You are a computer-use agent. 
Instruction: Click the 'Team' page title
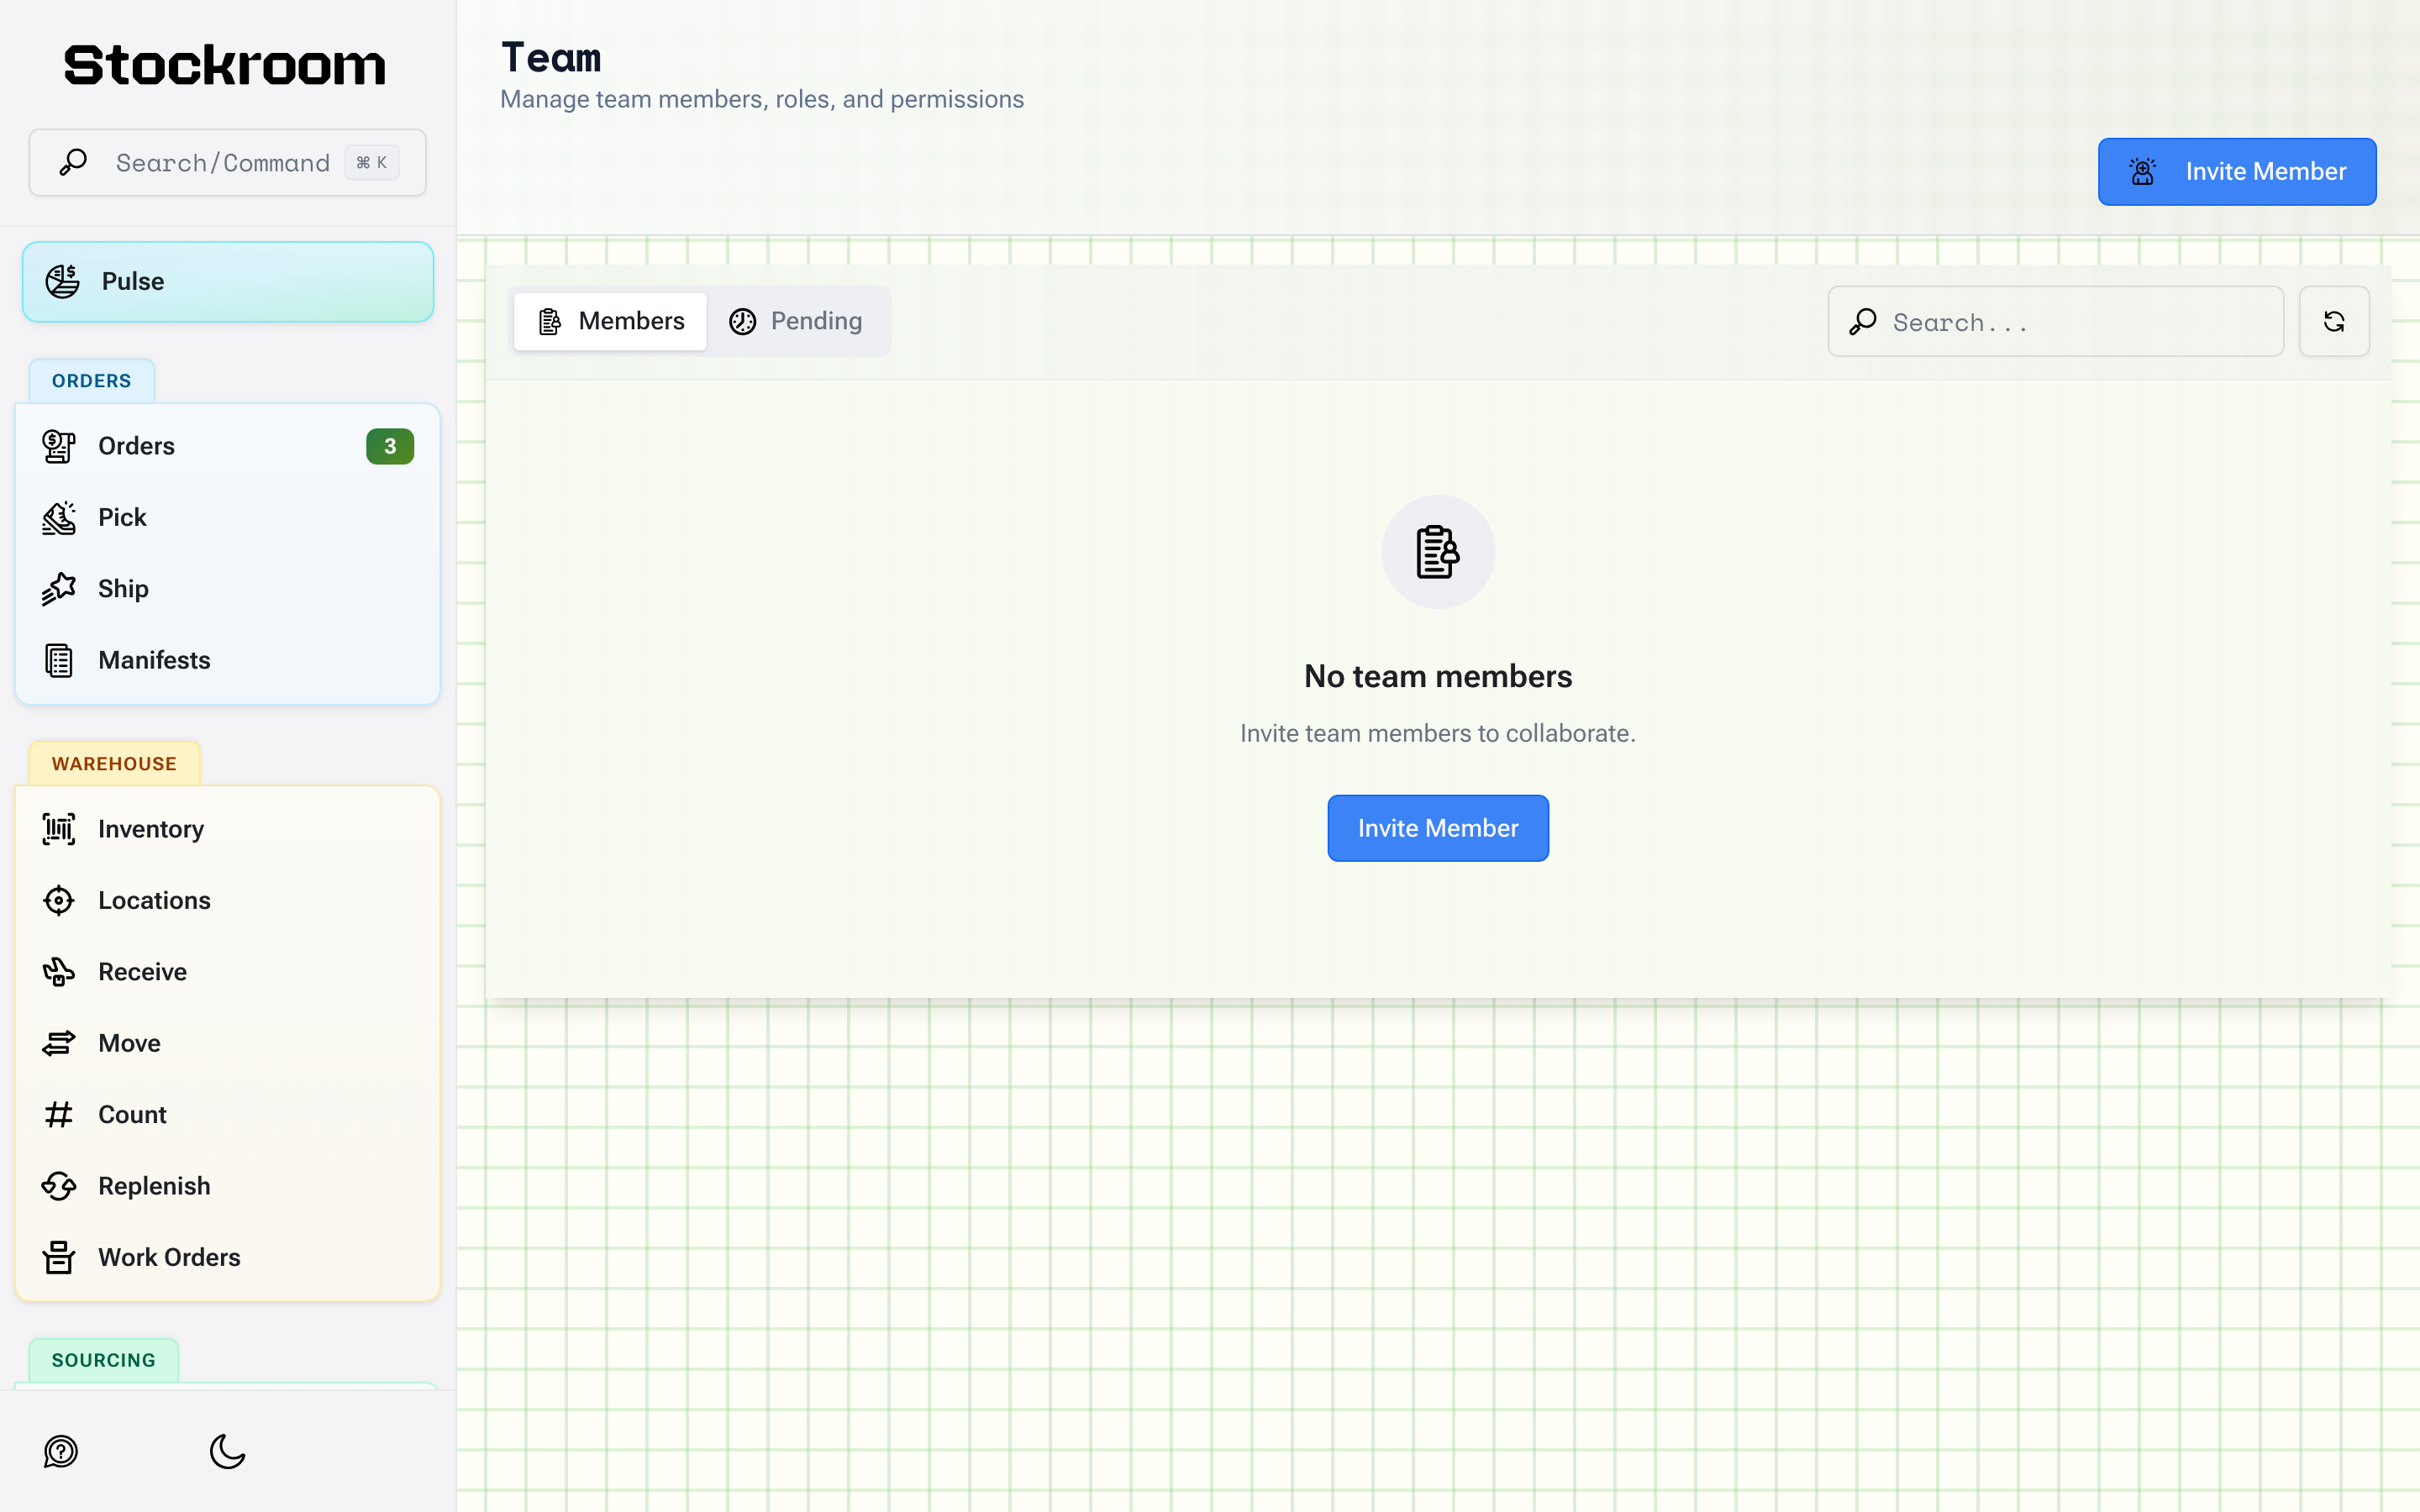pyautogui.click(x=551, y=58)
